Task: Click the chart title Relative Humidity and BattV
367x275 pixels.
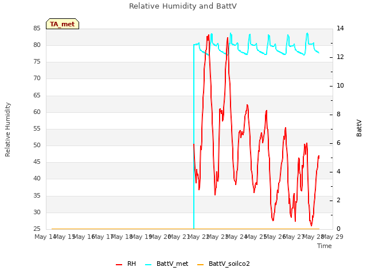Action: tap(183, 6)
